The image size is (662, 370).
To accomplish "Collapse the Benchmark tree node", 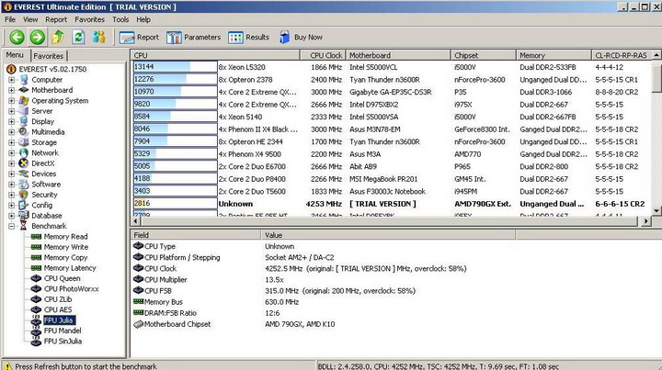I will (11, 226).
